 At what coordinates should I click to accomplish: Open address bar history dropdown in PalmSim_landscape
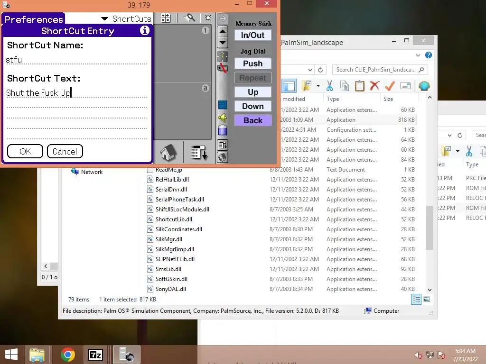[x=310, y=70]
